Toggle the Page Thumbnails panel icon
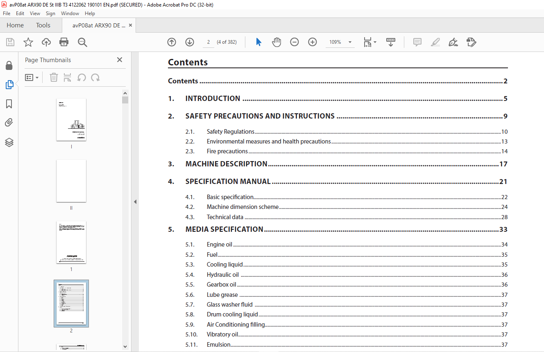This screenshot has width=544, height=352. [9, 85]
